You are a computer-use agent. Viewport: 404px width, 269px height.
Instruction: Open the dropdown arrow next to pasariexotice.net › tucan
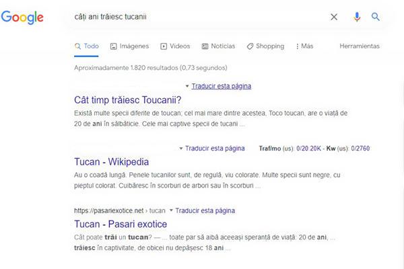(x=171, y=210)
